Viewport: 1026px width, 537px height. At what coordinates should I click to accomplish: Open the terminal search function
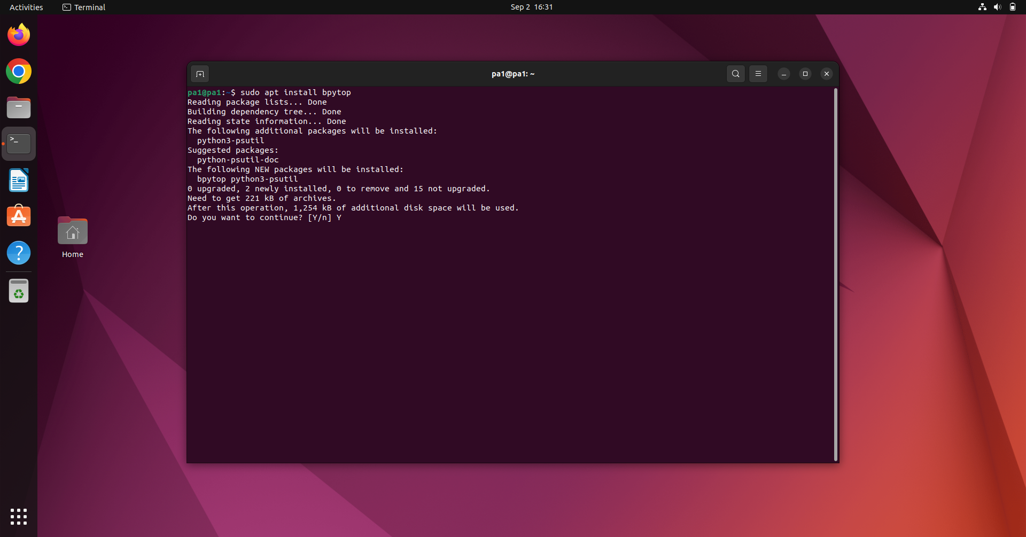(735, 74)
